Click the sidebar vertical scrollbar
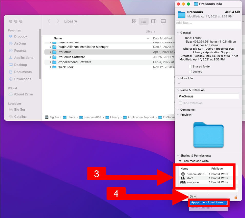 pyautogui.click(x=40, y=54)
